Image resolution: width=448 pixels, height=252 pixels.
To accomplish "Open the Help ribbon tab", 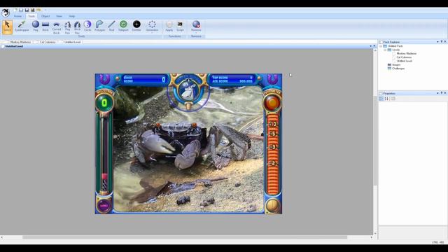I will point(71,16).
